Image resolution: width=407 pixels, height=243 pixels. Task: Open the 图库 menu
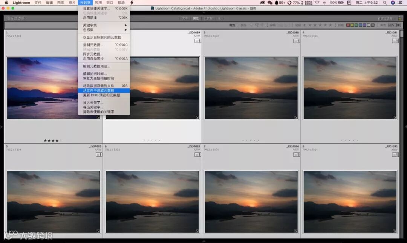coord(61,3)
